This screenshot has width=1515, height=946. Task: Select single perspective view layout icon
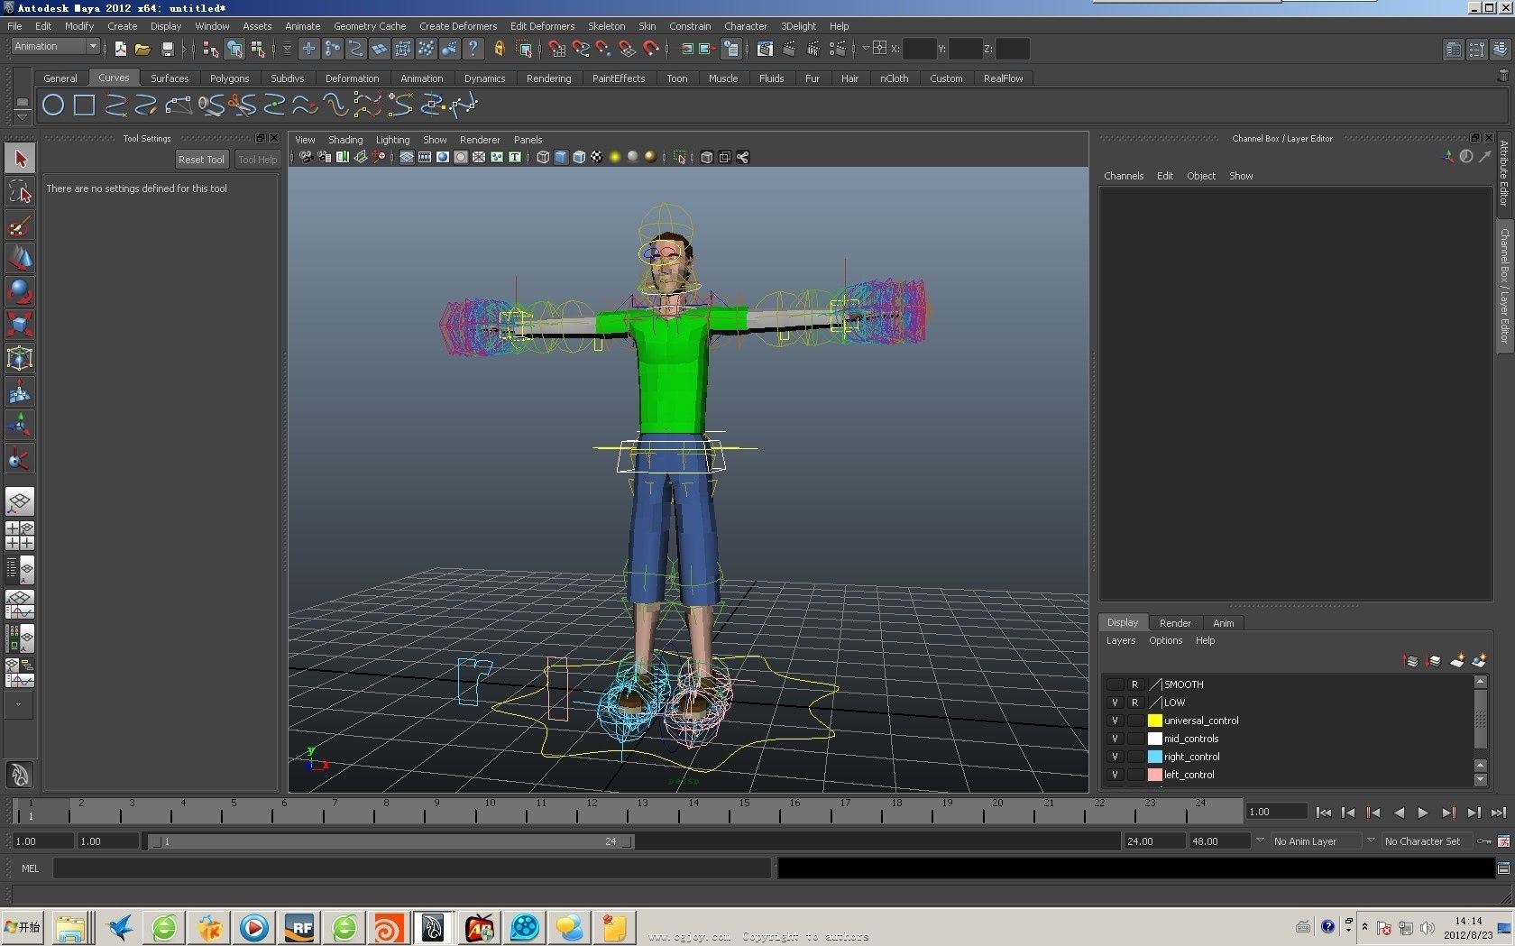pos(20,501)
